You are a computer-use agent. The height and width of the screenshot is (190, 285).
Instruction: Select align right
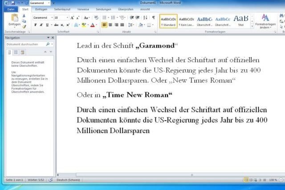(116, 25)
